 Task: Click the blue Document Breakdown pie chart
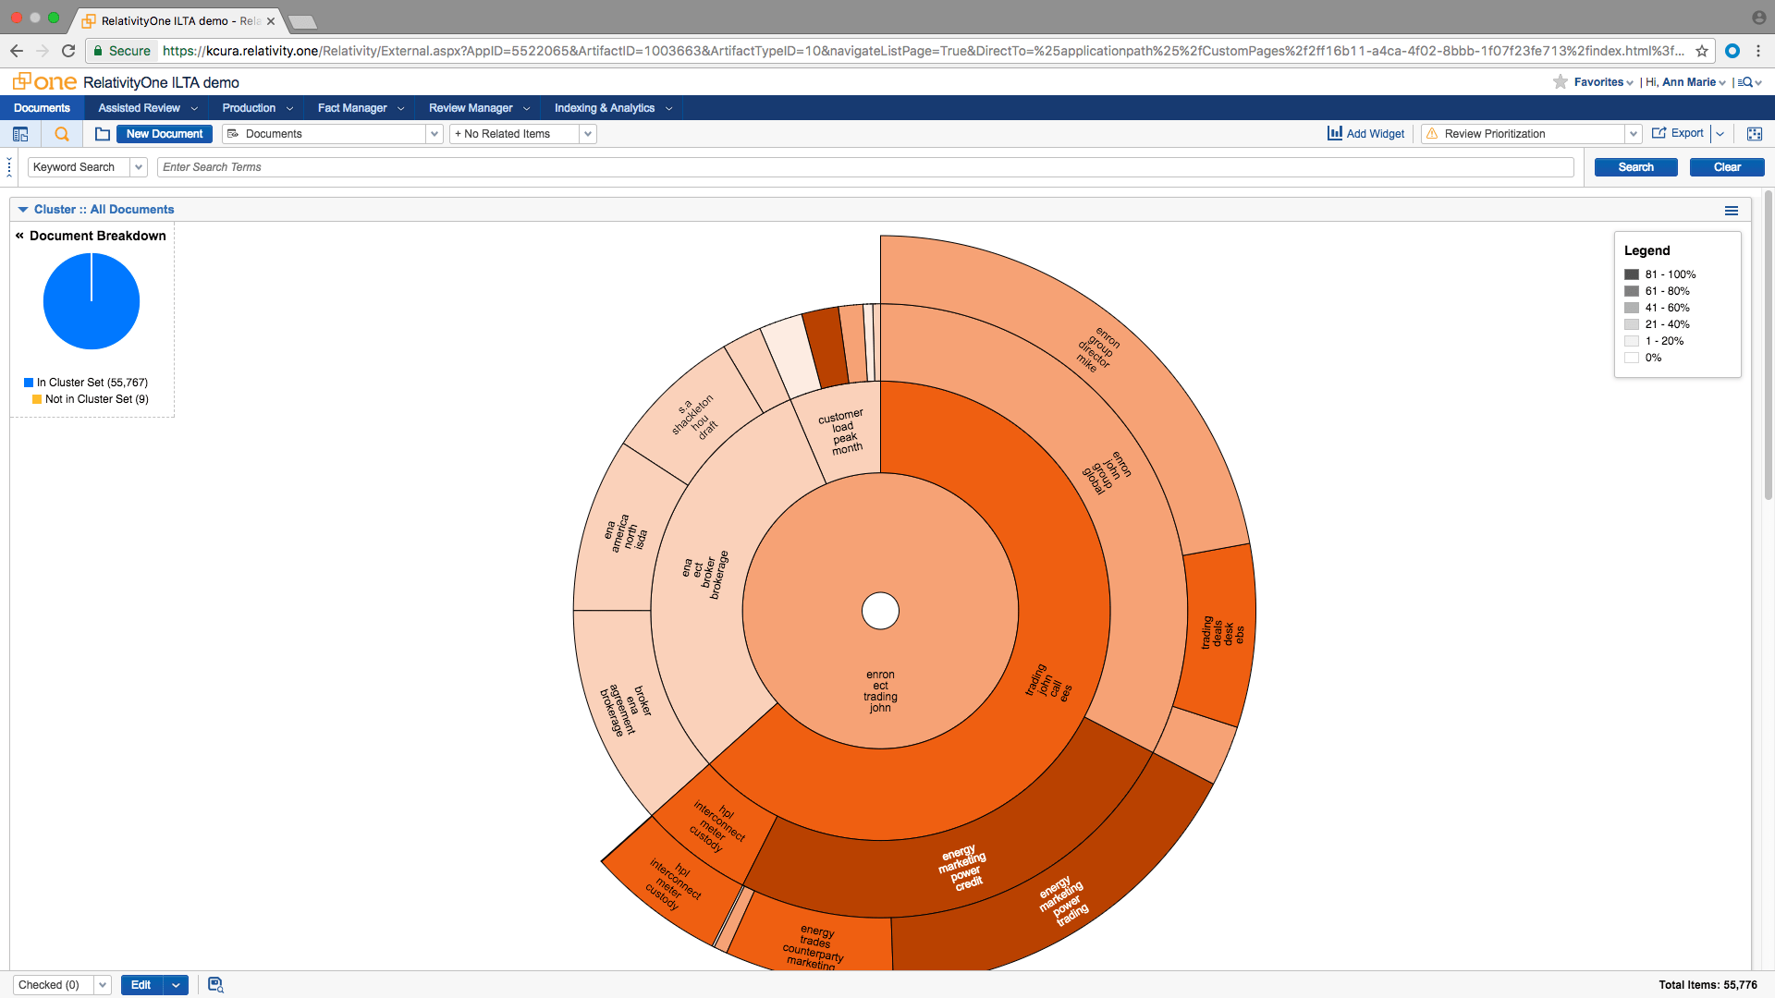click(x=92, y=301)
